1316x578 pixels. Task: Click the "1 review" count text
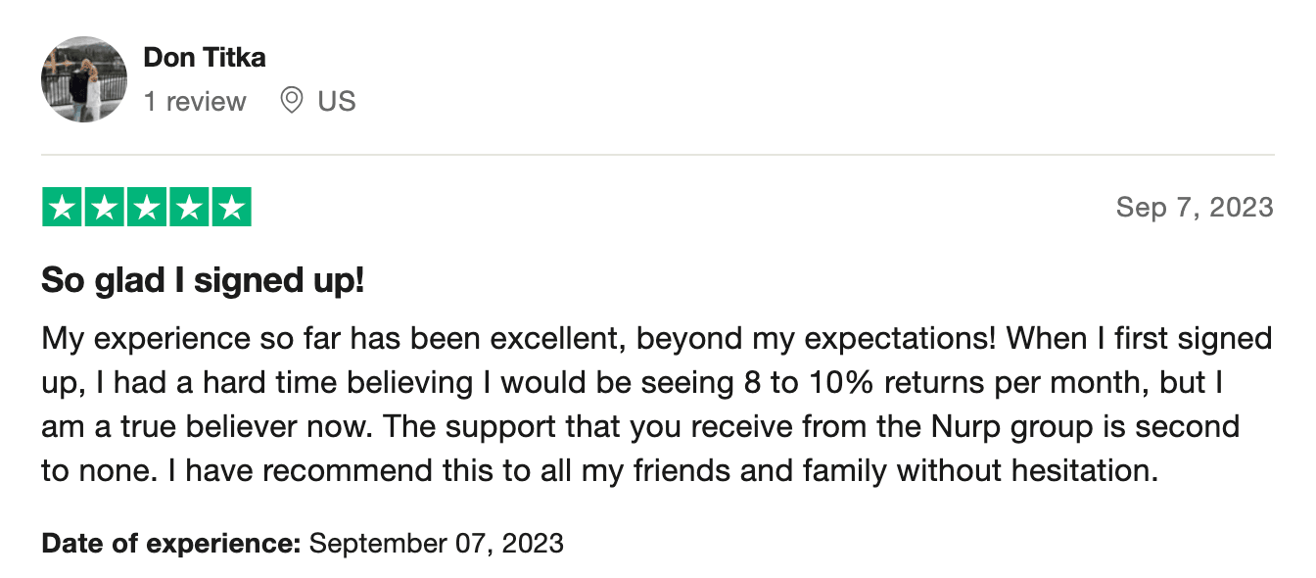tap(195, 101)
